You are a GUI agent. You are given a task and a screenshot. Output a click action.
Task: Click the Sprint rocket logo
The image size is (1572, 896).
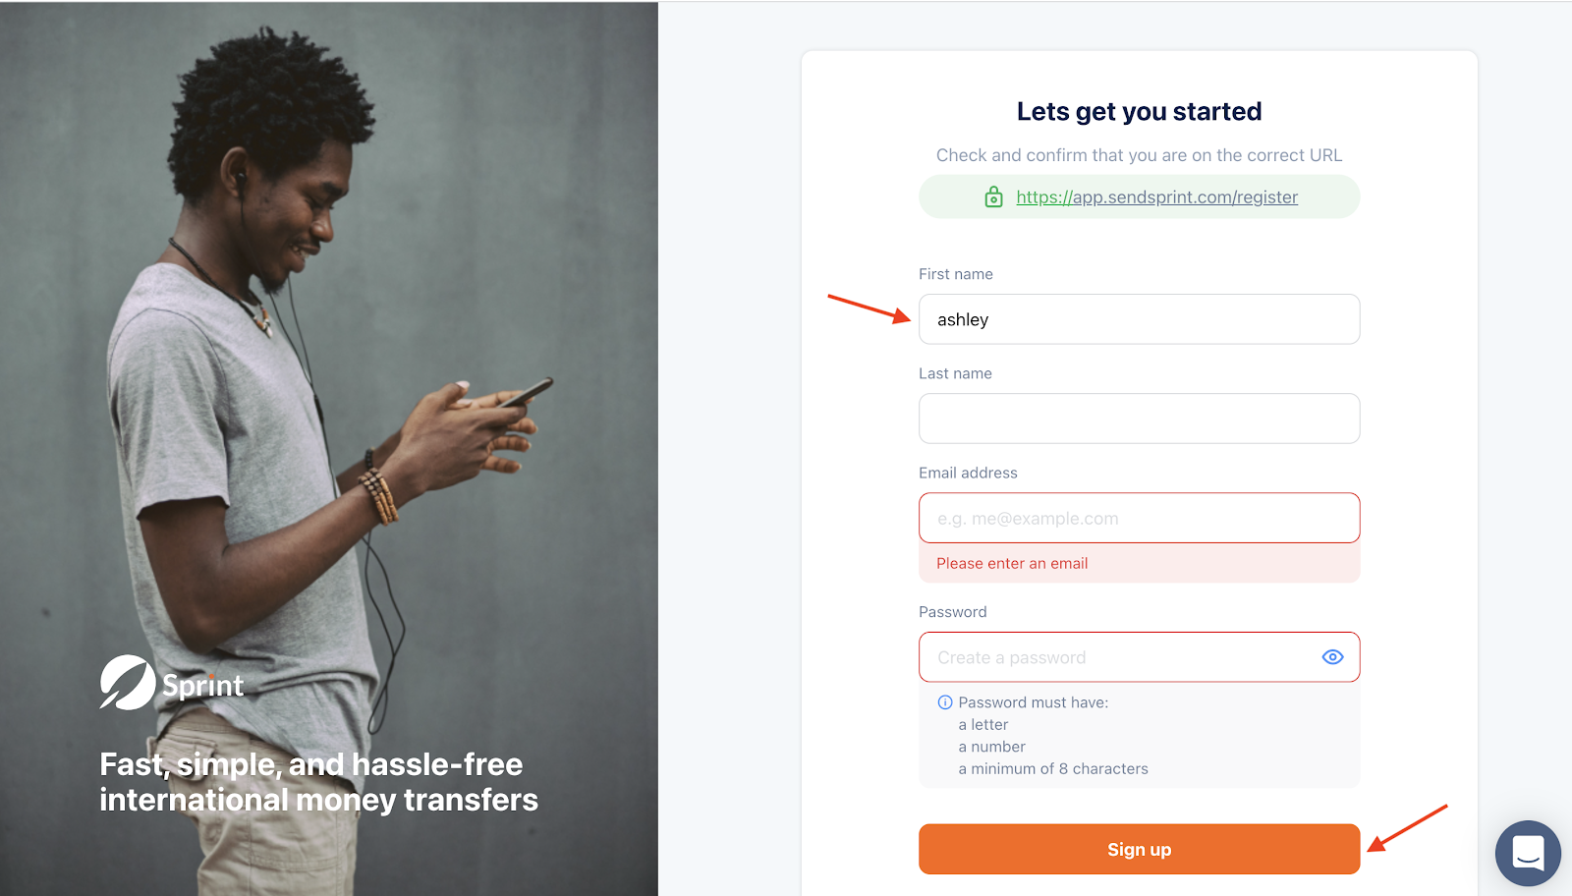(x=128, y=683)
